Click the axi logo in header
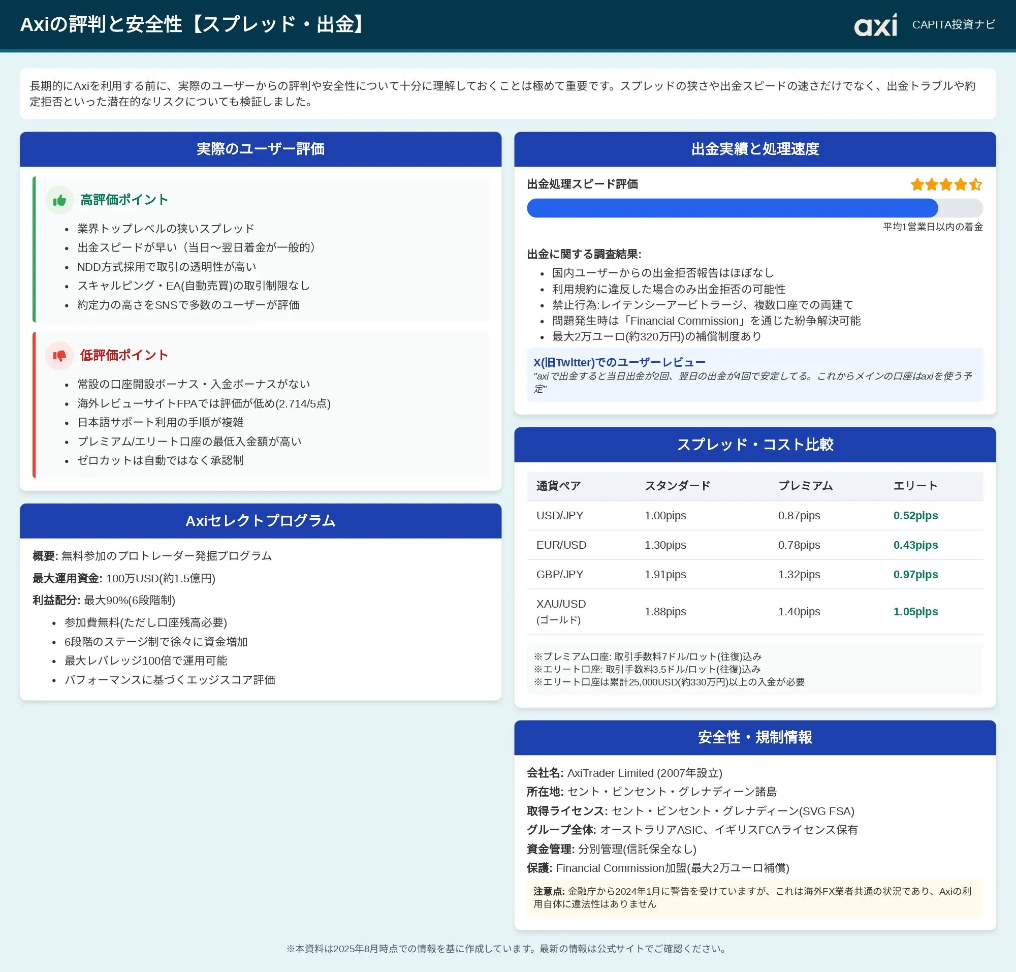This screenshot has height=972, width=1016. tap(875, 25)
